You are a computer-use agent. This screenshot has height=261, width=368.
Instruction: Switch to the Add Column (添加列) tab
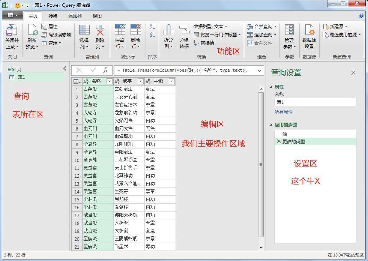tap(75, 16)
